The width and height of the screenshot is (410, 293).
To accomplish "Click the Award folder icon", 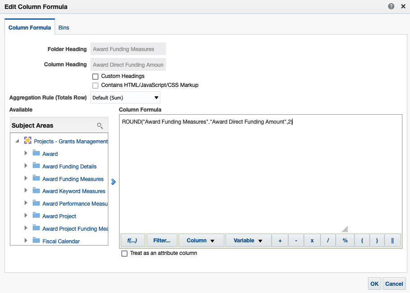I will [x=36, y=153].
